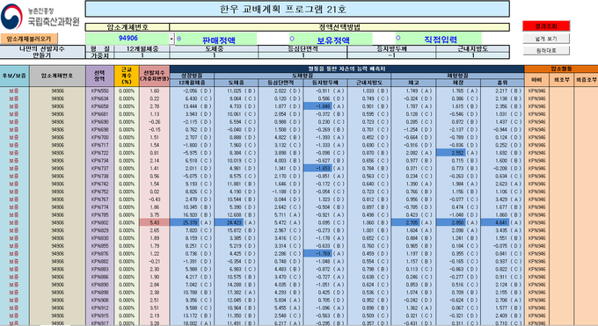Click the 외조부 column header
The width and height of the screenshot is (598, 326).
561,80
